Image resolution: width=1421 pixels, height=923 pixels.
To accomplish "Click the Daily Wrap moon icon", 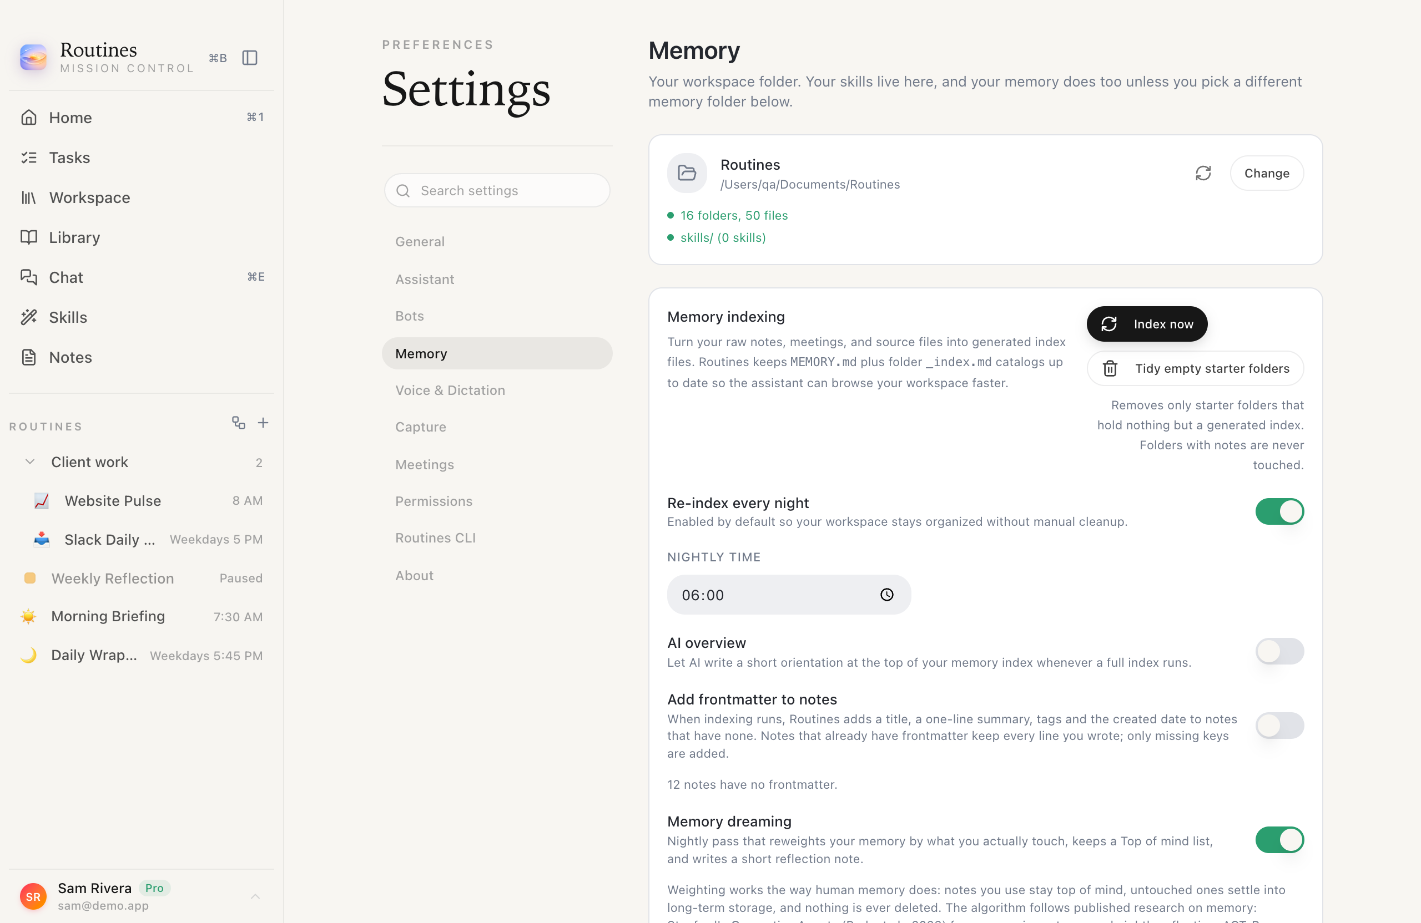I will click(x=28, y=656).
